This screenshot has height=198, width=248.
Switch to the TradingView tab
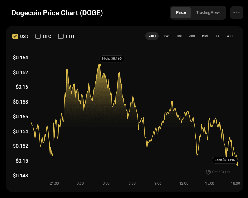(x=208, y=13)
